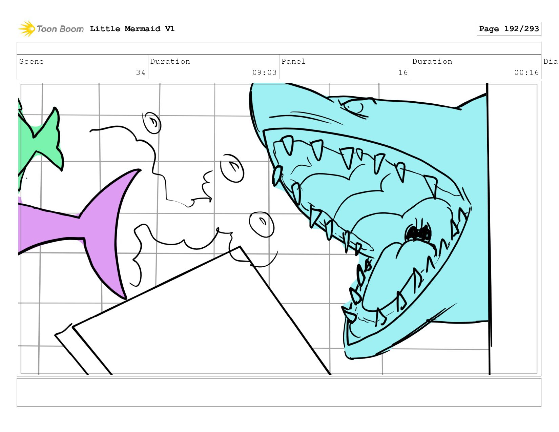Viewport: 559px width, 432px height.
Task: Click the 'Scene' header label
Action: click(x=32, y=61)
